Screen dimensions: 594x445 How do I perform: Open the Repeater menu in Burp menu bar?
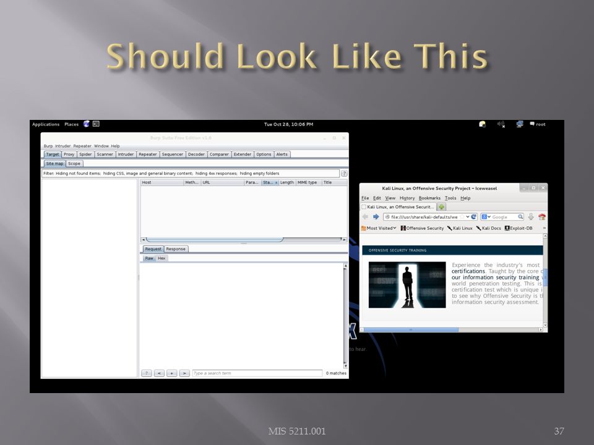(x=82, y=146)
